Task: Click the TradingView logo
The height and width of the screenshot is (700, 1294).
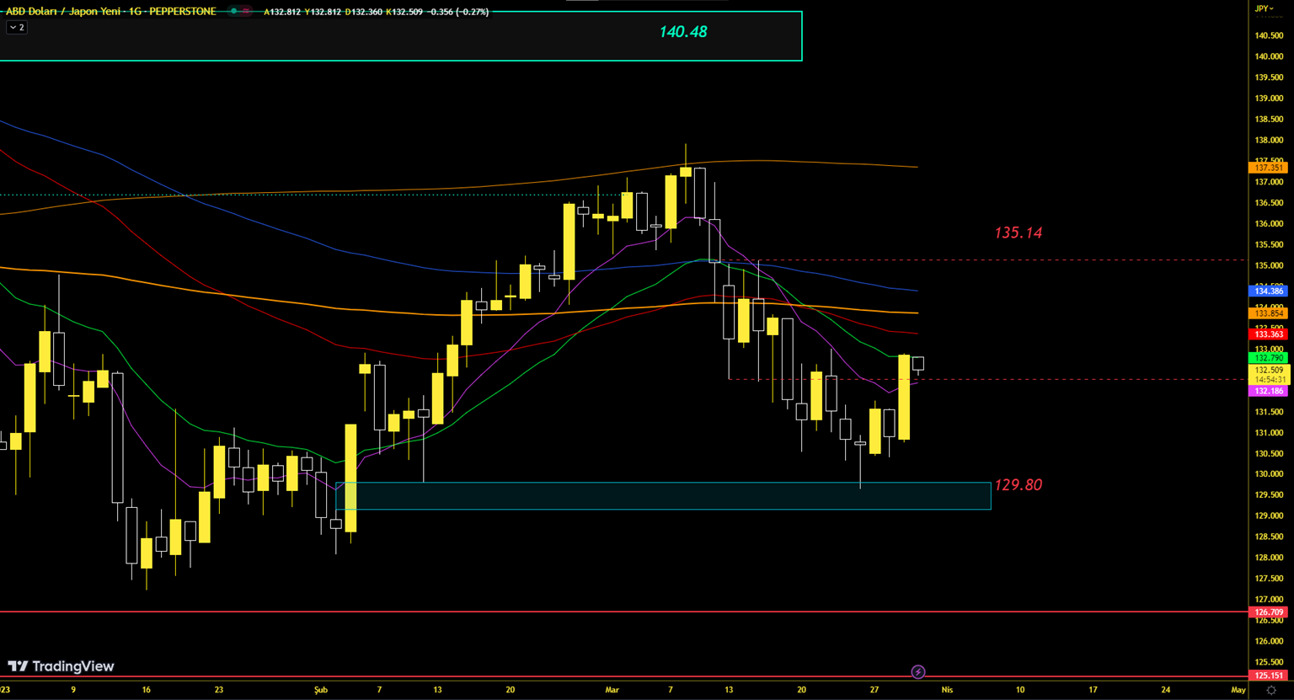Action: click(61, 666)
